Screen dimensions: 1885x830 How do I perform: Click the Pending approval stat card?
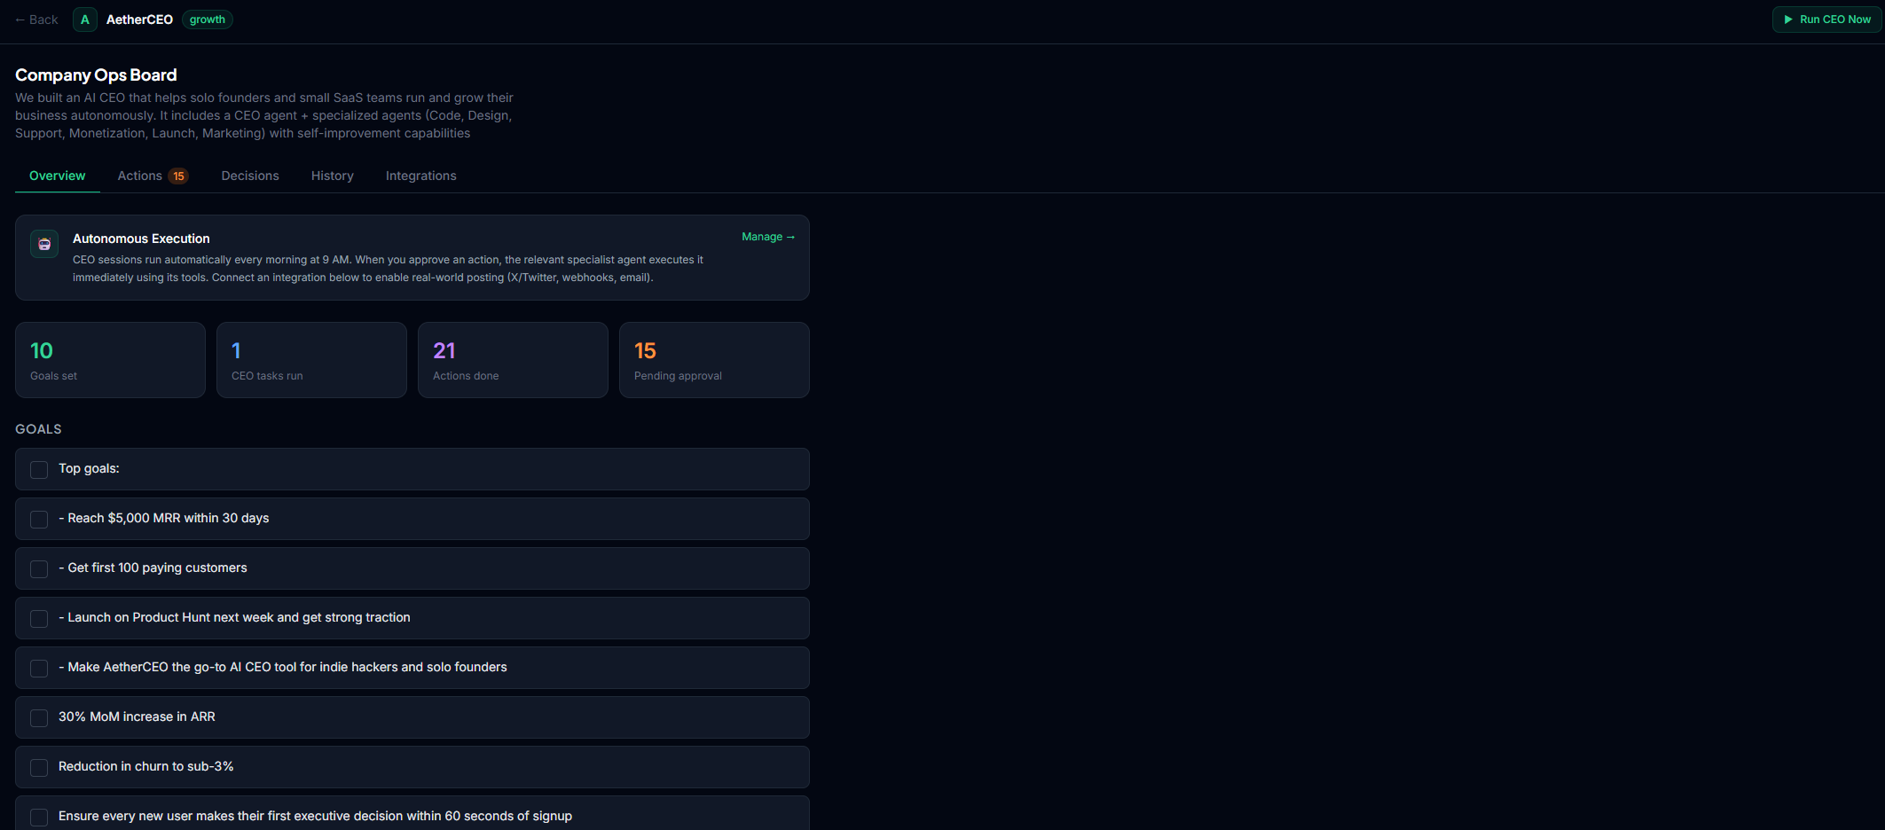(x=714, y=360)
